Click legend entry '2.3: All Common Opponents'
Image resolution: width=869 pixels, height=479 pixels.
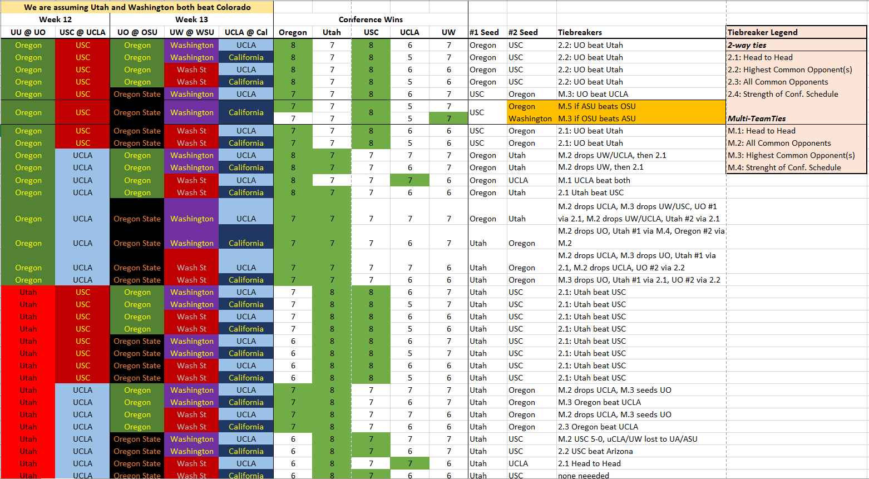click(796, 82)
